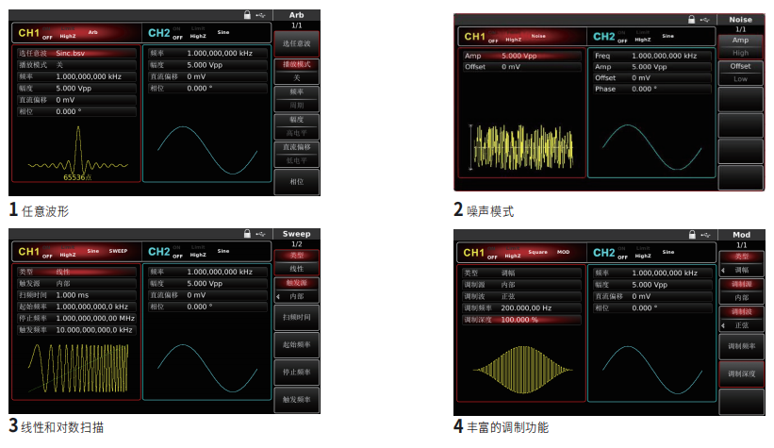The height and width of the screenshot is (448, 774).
Task: Click the AM envelope waveform preview on Mod screen
Action: pyautogui.click(x=522, y=370)
